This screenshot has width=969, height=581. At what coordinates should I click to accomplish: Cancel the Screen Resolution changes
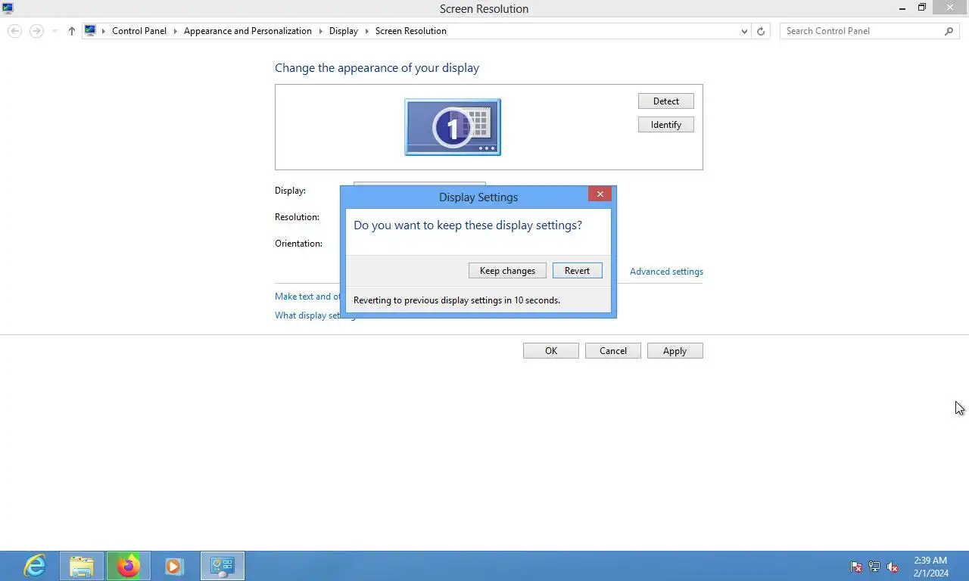(613, 351)
